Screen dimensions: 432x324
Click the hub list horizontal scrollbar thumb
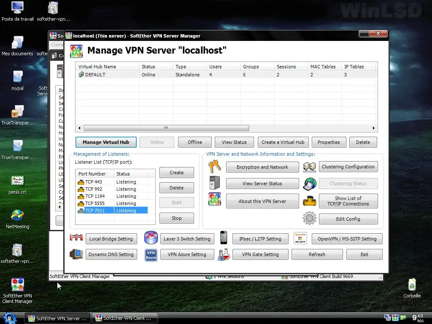166,128
